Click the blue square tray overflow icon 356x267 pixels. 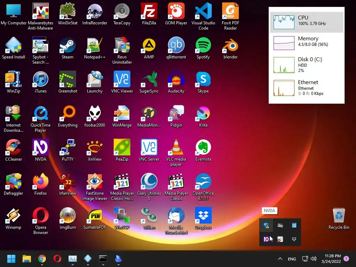coord(294,225)
